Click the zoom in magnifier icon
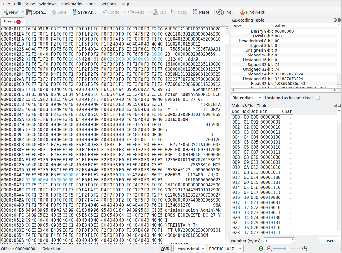Image resolution: width=342 pixels, height=253 pixels. (x=305, y=249)
